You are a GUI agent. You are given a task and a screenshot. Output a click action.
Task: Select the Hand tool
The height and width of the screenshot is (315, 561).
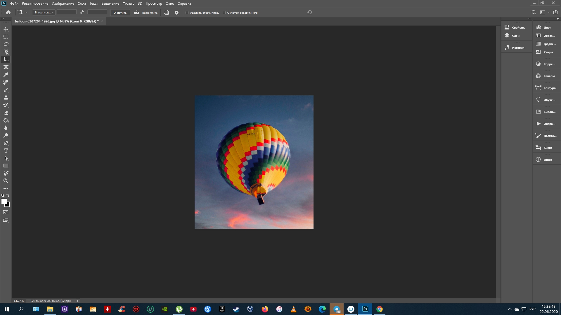6,173
